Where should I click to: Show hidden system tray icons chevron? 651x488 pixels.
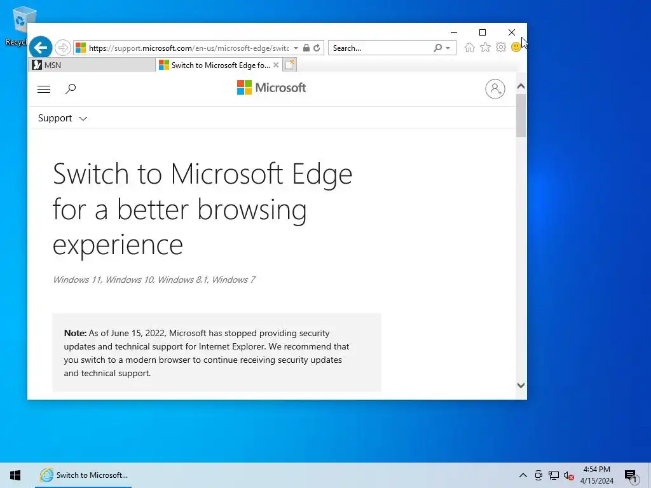[523, 475]
